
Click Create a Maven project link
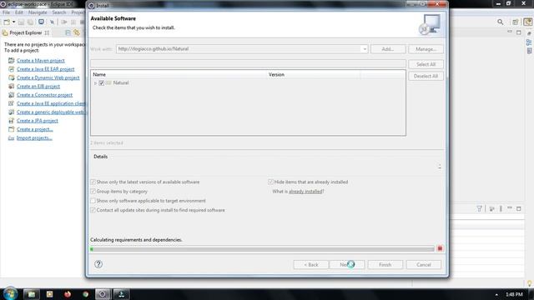click(41, 61)
